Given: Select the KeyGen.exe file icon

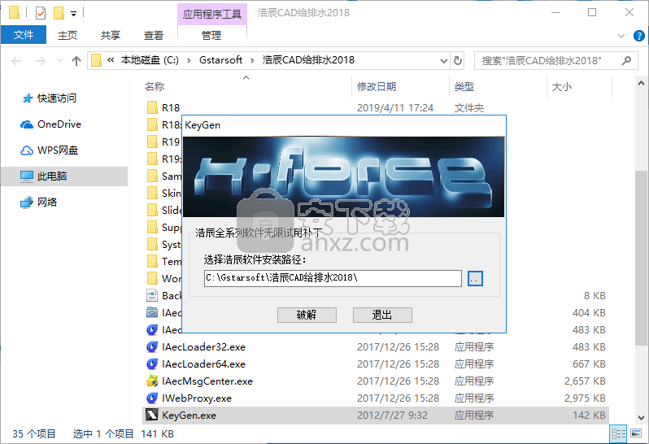Looking at the screenshot, I should coord(152,415).
